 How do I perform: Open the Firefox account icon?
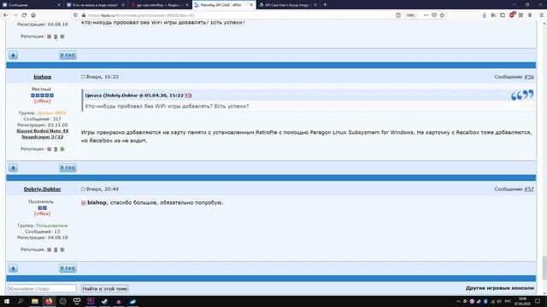(x=530, y=15)
